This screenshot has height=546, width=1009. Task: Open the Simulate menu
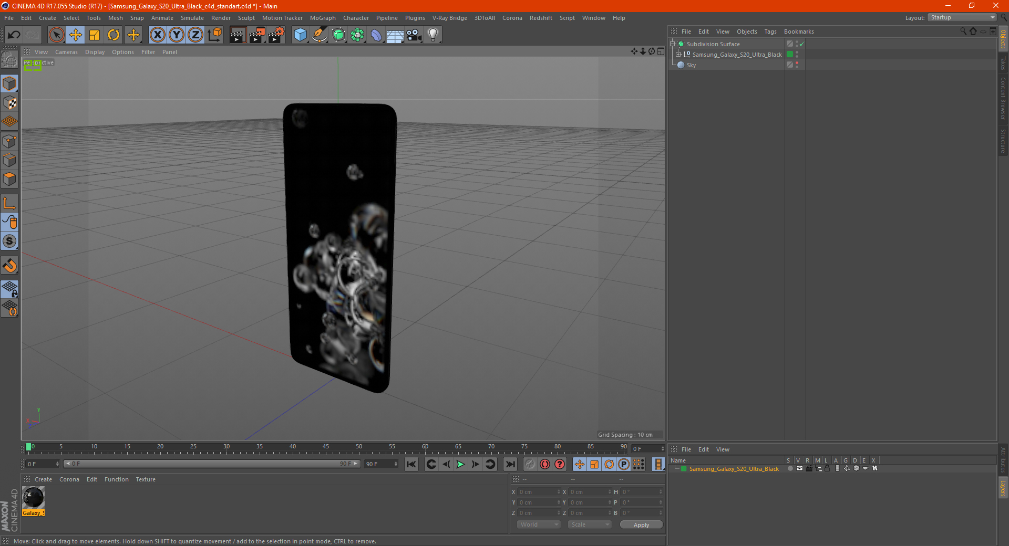[x=192, y=18]
